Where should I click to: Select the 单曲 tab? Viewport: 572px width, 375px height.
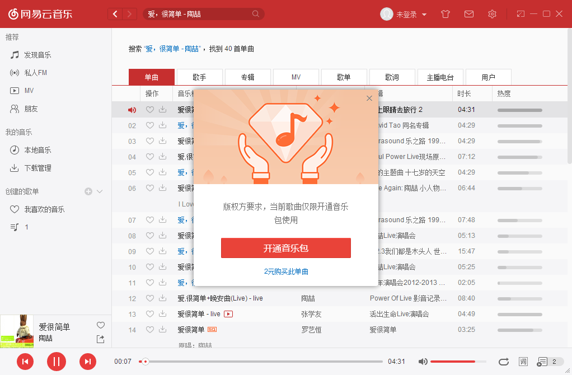click(151, 77)
